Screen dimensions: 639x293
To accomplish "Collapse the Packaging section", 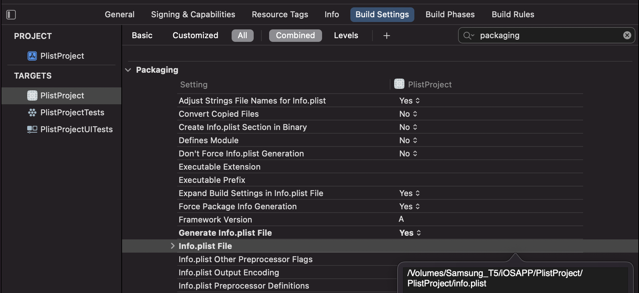I will pyautogui.click(x=128, y=70).
